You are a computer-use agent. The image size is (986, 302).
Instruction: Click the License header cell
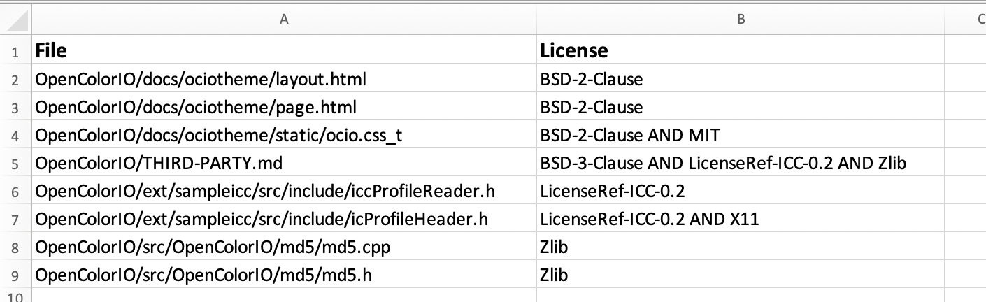click(x=741, y=50)
